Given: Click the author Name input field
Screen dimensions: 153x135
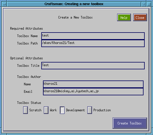Looking at the screenshot, I should tap(93, 84).
